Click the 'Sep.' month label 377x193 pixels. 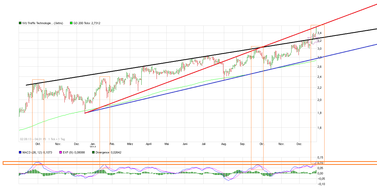(x=243, y=144)
